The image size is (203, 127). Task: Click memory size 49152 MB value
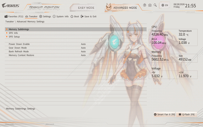click(185, 59)
